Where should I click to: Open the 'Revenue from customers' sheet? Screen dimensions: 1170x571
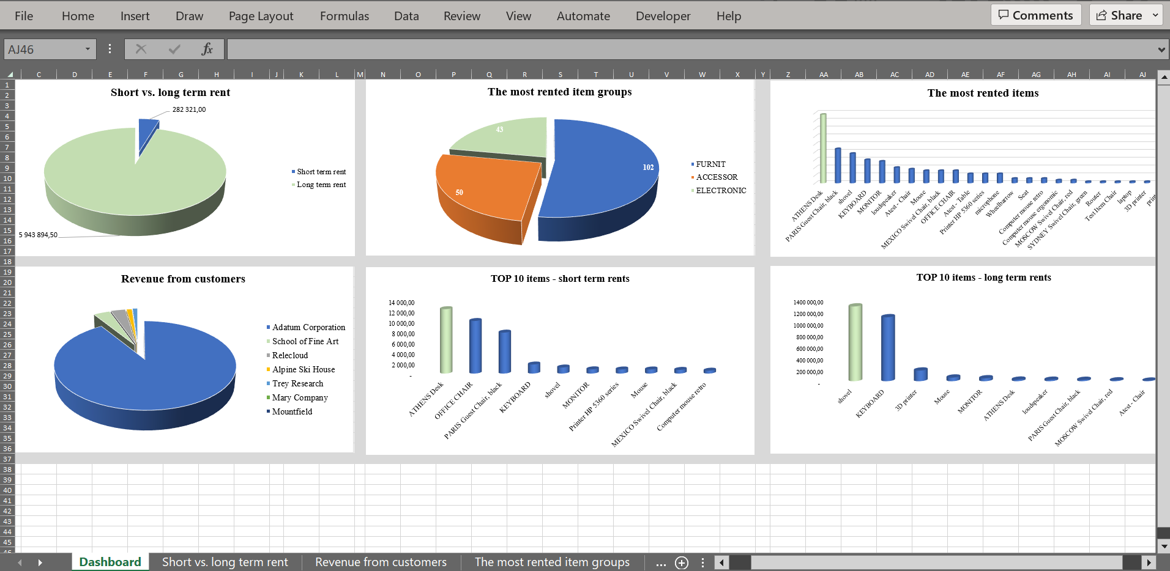(380, 562)
